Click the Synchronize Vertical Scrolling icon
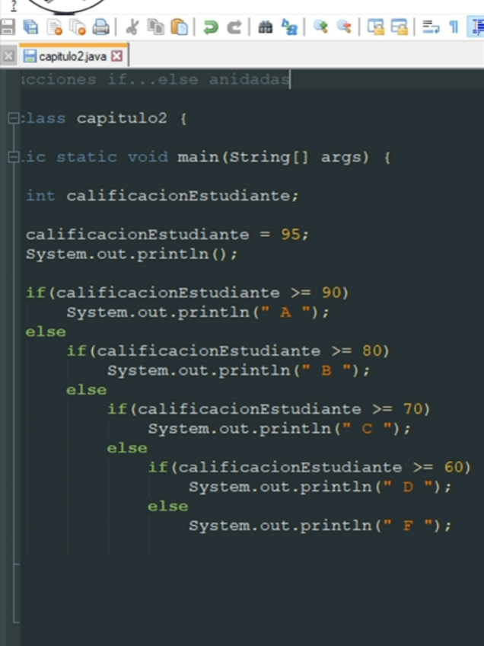The height and width of the screenshot is (646, 484). (375, 27)
